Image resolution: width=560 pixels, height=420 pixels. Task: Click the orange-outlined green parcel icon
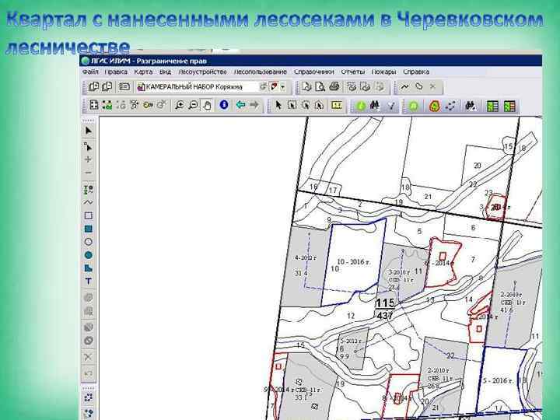tap(434, 106)
